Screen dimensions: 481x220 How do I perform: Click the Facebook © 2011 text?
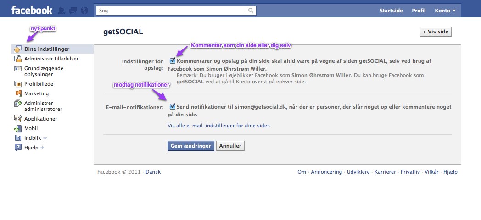point(119,172)
